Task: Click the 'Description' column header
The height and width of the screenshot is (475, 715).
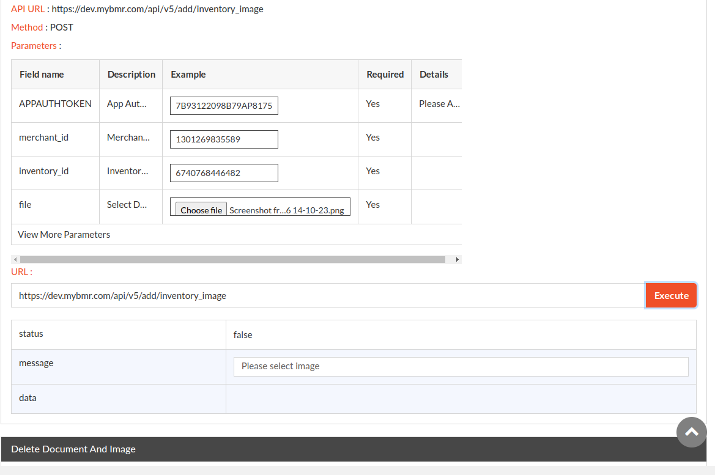Action: [132, 75]
